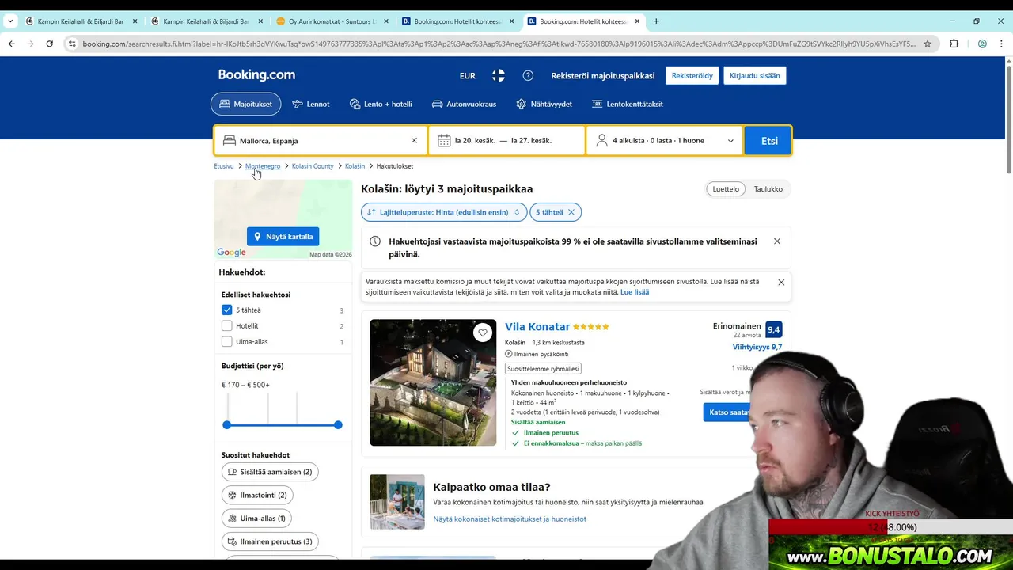Go back with the browser arrow

tap(12, 44)
